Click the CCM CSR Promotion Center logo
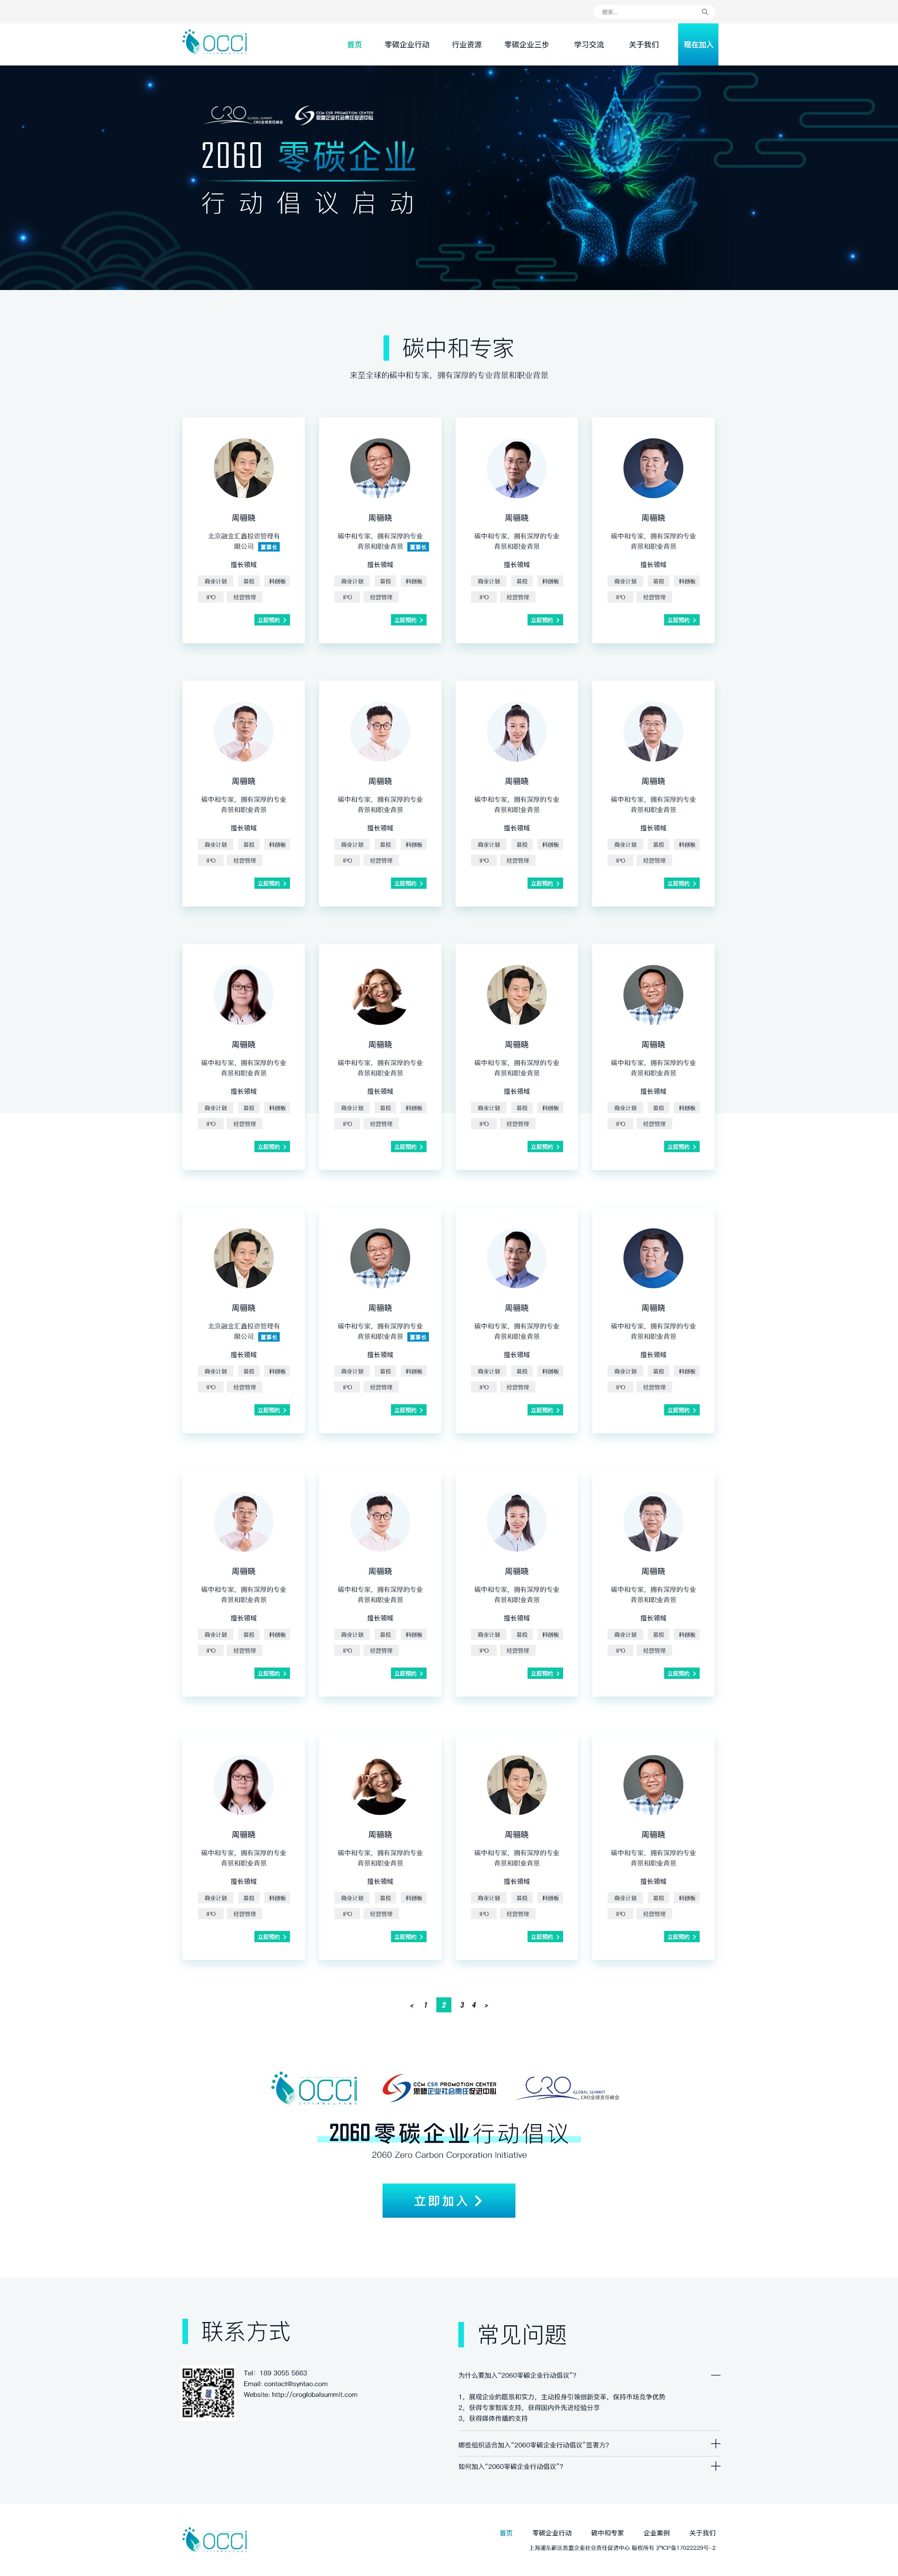The image size is (898, 2576). [x=439, y=2088]
